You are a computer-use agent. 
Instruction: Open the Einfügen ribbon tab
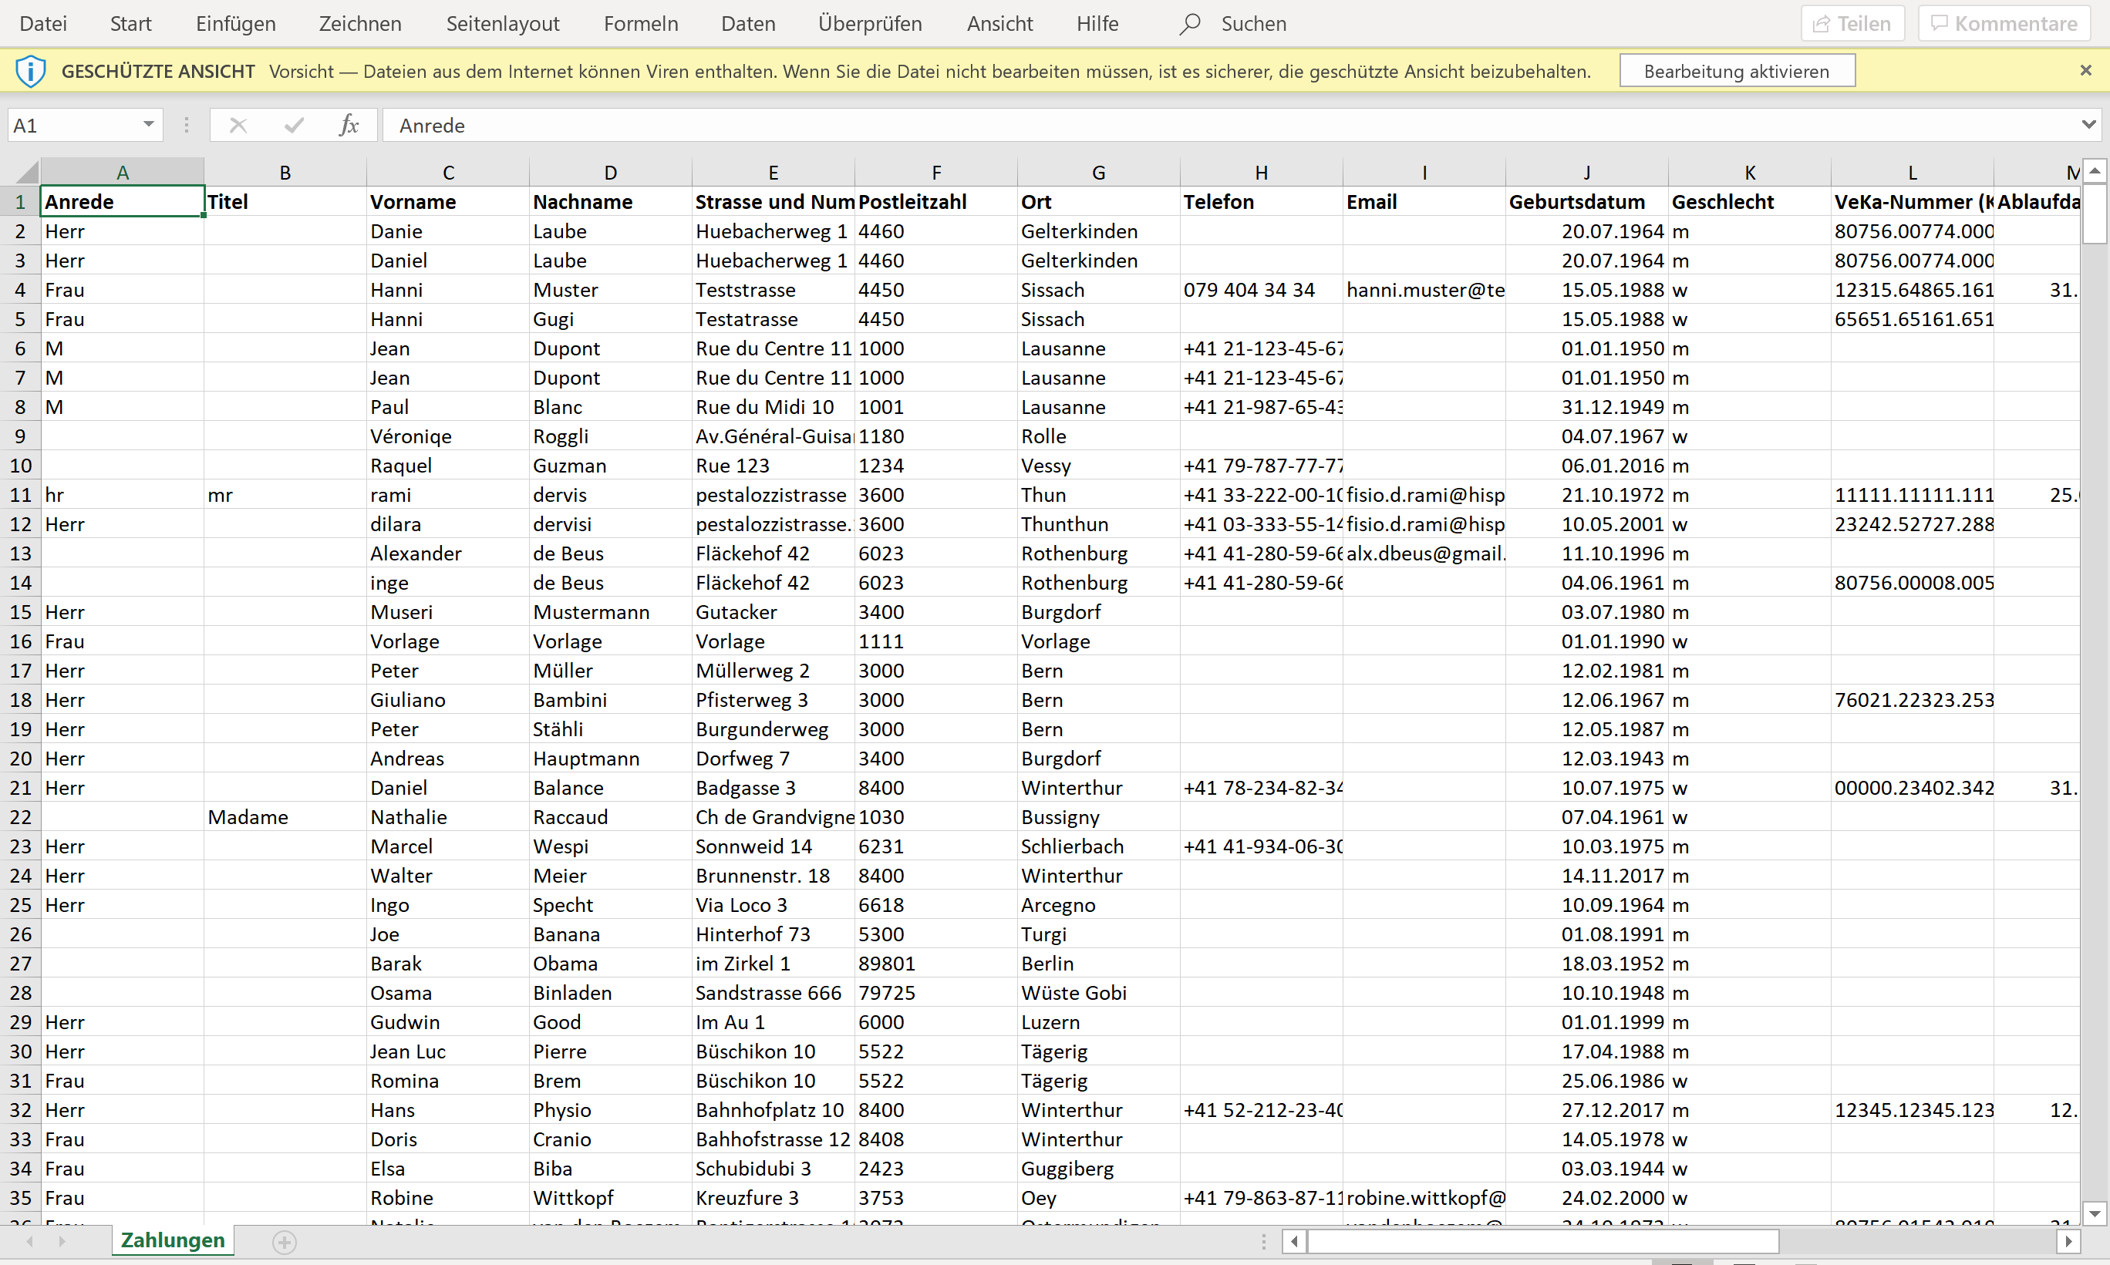235,24
